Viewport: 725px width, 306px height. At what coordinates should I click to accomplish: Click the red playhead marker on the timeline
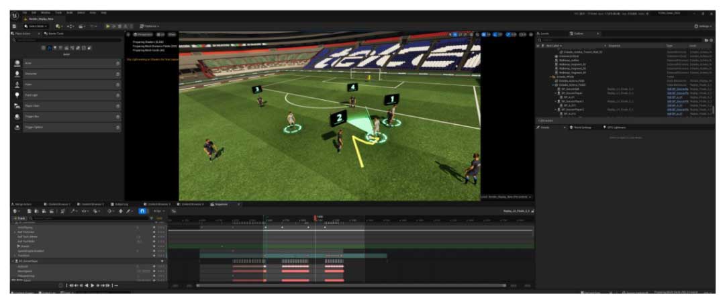click(316, 217)
